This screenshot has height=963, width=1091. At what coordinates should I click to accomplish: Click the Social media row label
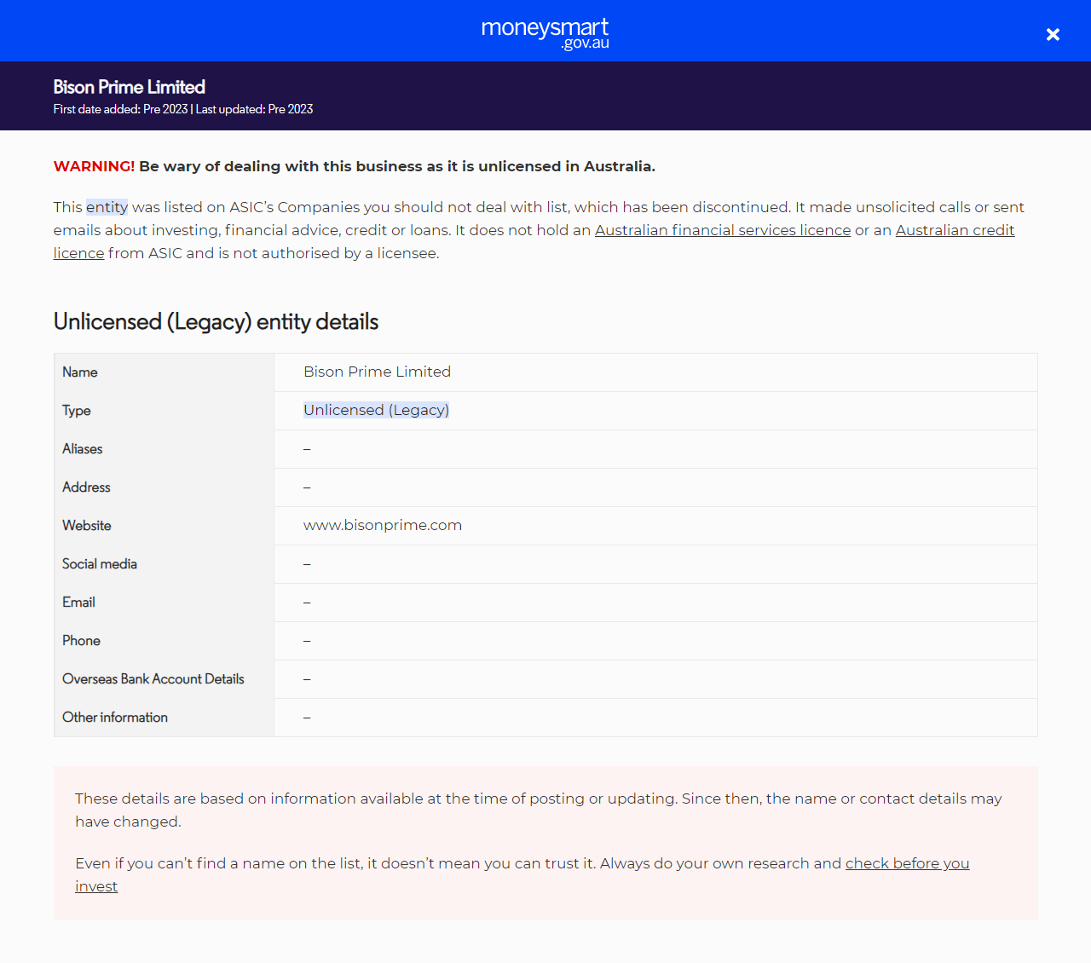coord(99,564)
